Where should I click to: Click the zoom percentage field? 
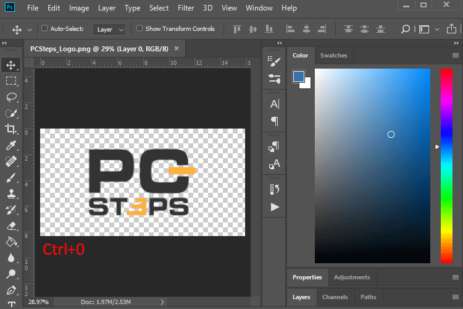point(38,302)
